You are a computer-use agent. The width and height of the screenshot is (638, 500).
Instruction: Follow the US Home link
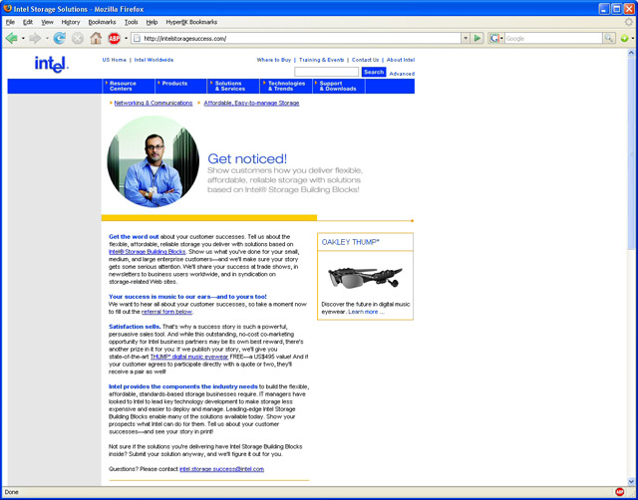click(x=115, y=60)
